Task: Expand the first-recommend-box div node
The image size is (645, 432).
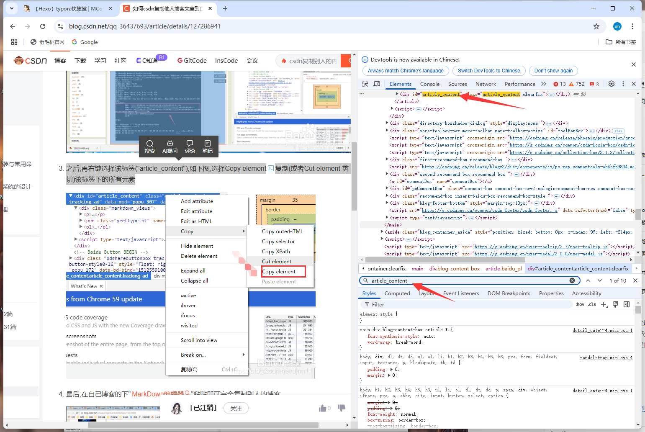Action: coord(387,159)
